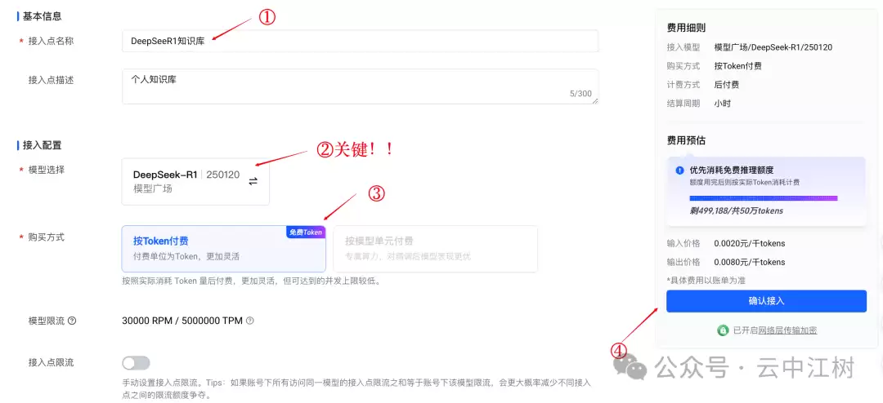Open help icon after 5000000 TPM
The height and width of the screenshot is (403, 883).
(250, 321)
